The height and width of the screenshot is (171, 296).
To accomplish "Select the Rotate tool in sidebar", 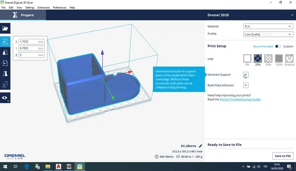I will (5, 63).
